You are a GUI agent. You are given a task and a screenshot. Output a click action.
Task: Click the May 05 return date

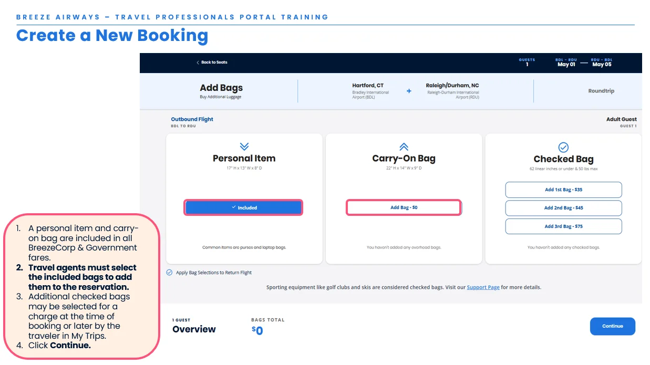click(x=602, y=65)
